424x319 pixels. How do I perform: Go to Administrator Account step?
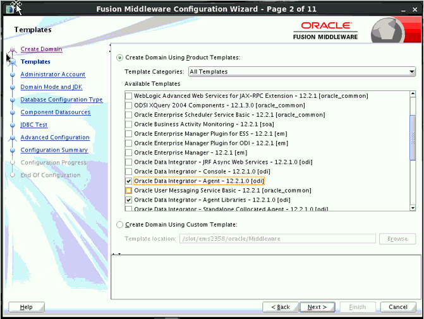click(53, 75)
